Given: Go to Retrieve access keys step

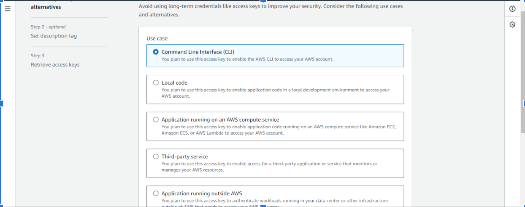Looking at the screenshot, I should (55, 65).
